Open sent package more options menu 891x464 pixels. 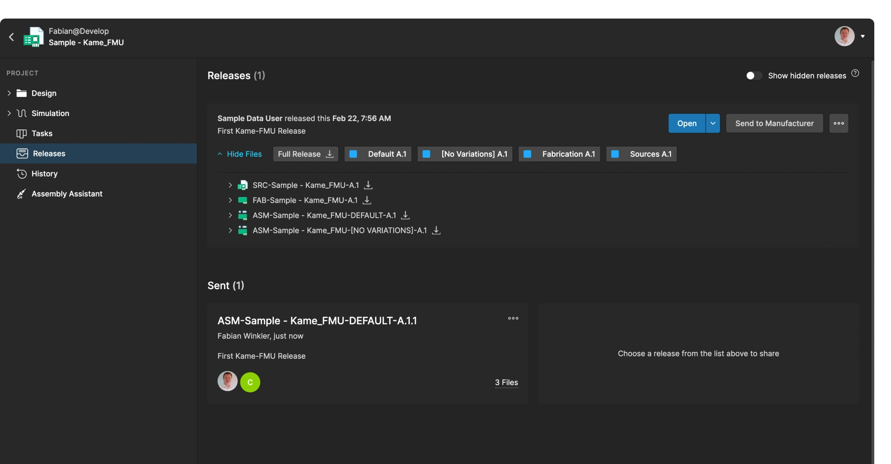point(513,318)
